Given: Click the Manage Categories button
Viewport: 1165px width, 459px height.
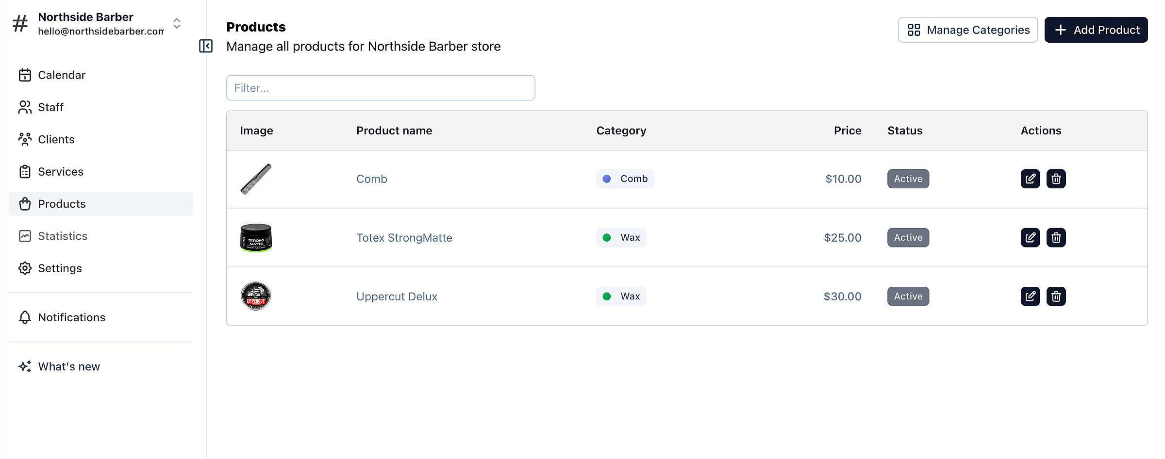Looking at the screenshot, I should coord(967,30).
